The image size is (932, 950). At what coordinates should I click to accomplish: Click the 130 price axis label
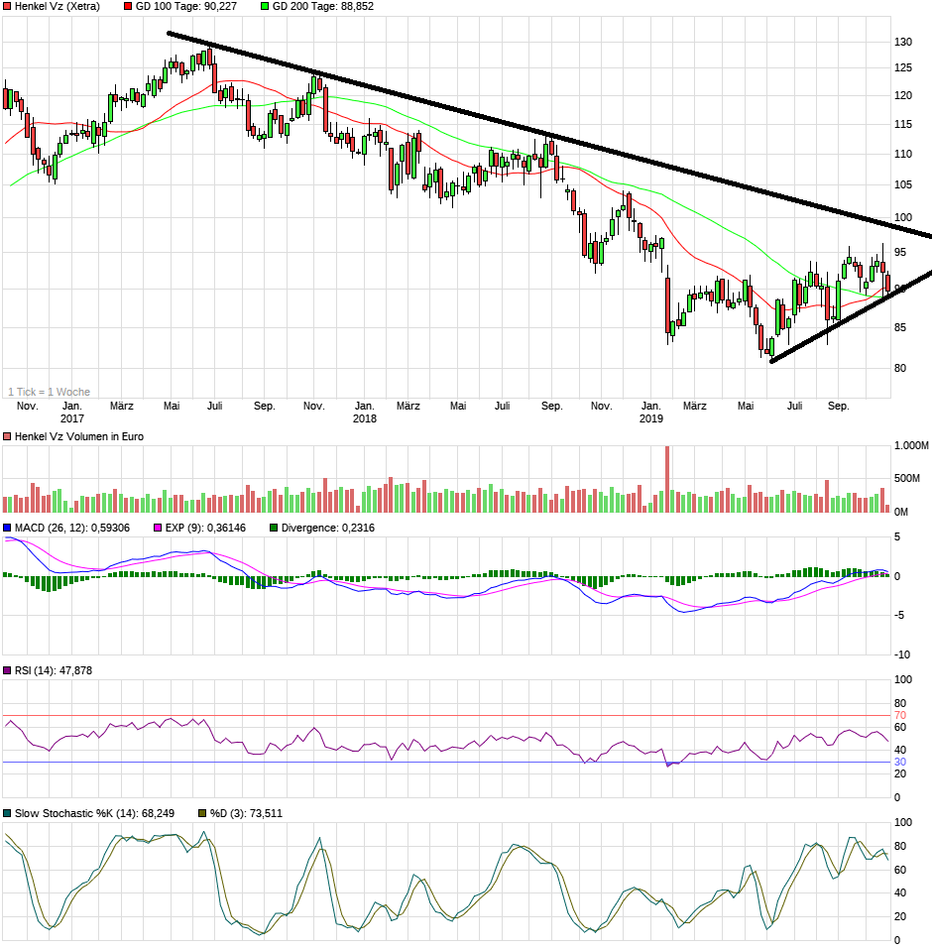903,42
